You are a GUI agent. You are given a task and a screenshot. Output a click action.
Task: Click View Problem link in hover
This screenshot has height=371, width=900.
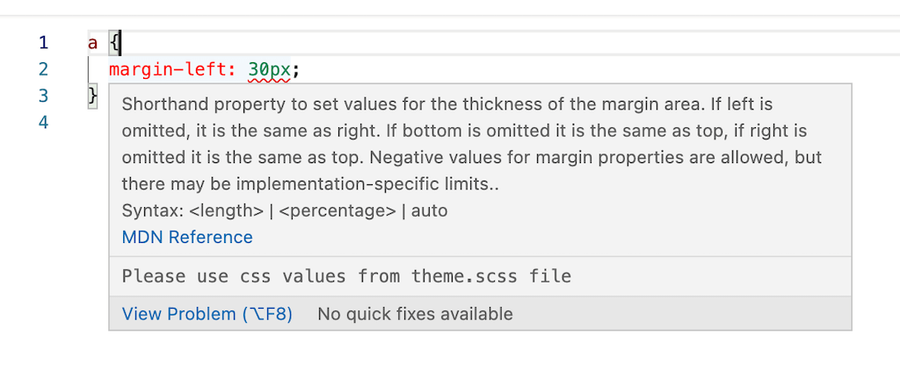tap(207, 314)
